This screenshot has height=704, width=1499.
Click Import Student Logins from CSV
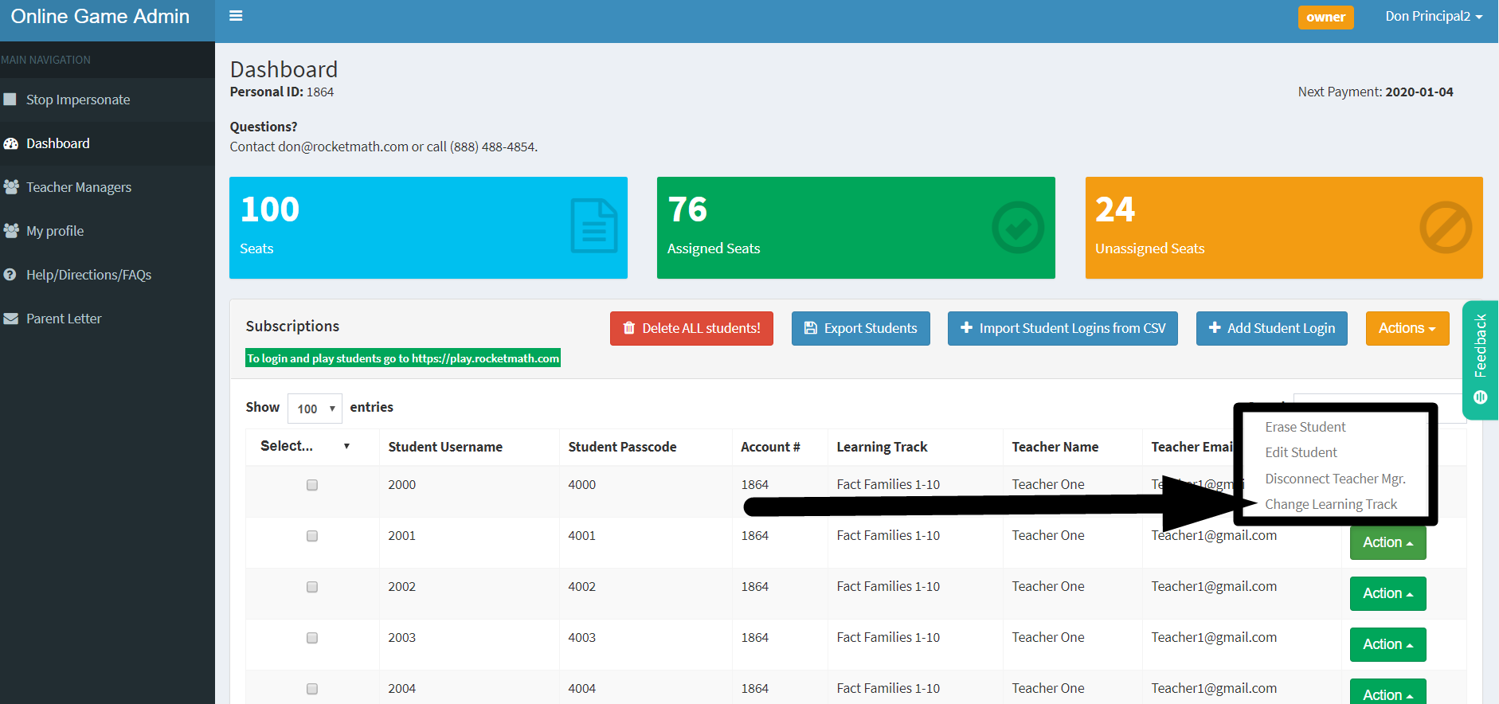(1063, 328)
